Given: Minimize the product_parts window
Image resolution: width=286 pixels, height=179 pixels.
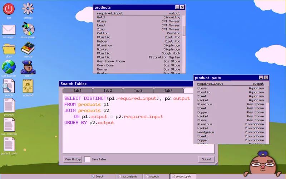Looking at the screenshot, I should pyautogui.click(x=261, y=78).
